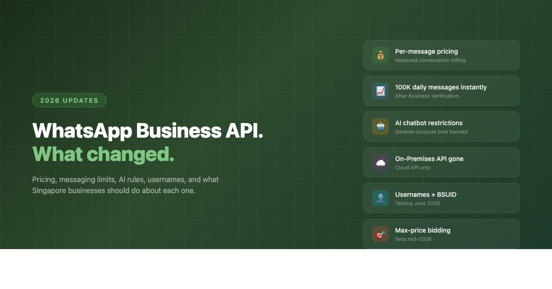Click the 'WhatsApp Business API.' headline
The width and height of the screenshot is (552, 289).
click(148, 131)
